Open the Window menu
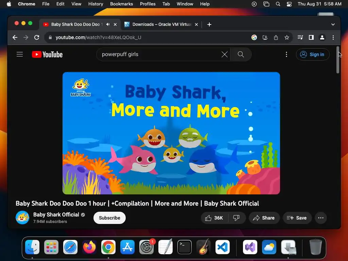This screenshot has width=348, height=261. (185, 4)
